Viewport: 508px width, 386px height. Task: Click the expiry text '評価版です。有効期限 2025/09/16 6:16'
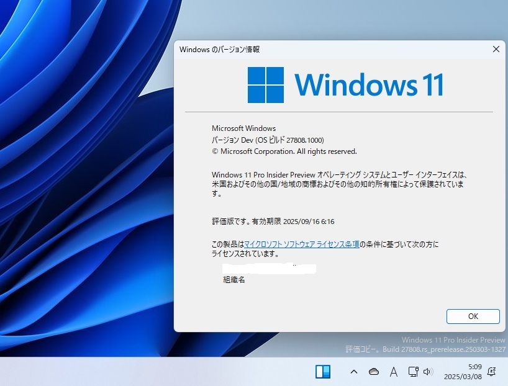pyautogui.click(x=273, y=222)
